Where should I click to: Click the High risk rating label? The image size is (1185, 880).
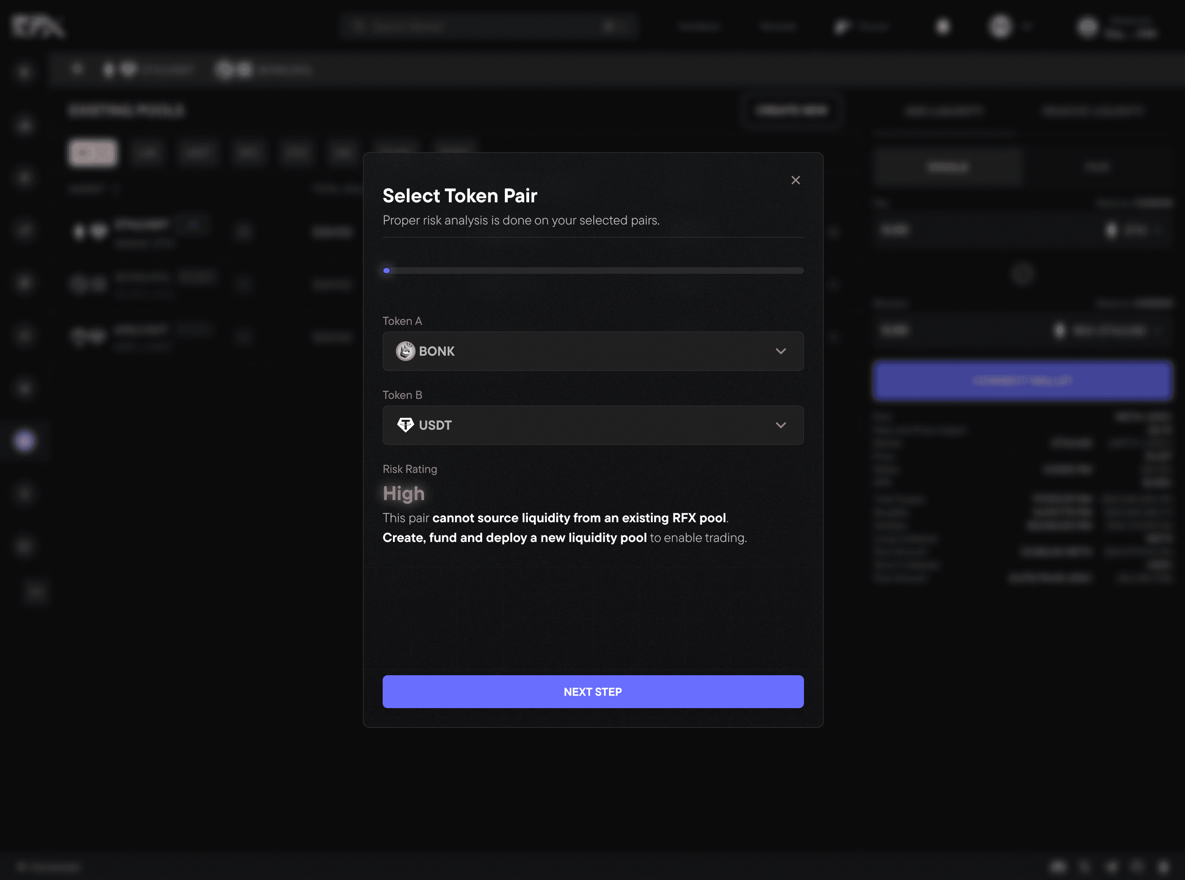[404, 493]
